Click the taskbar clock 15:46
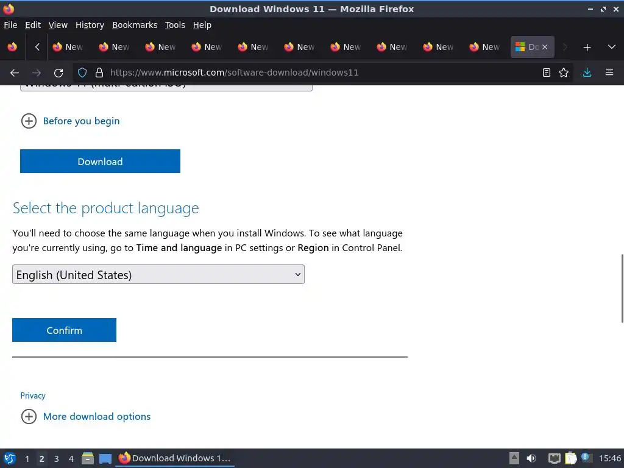The width and height of the screenshot is (624, 468). tap(609, 458)
